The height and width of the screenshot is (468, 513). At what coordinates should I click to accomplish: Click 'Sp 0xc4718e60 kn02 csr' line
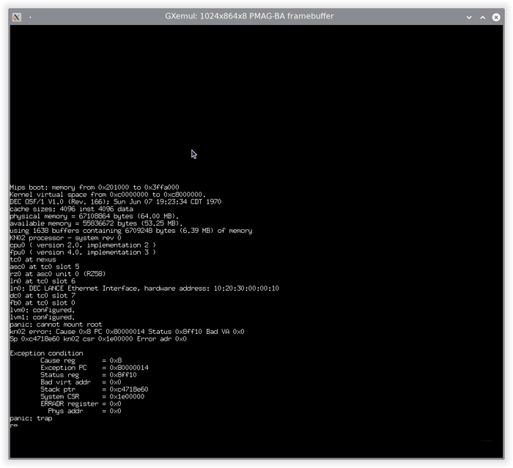(98, 339)
